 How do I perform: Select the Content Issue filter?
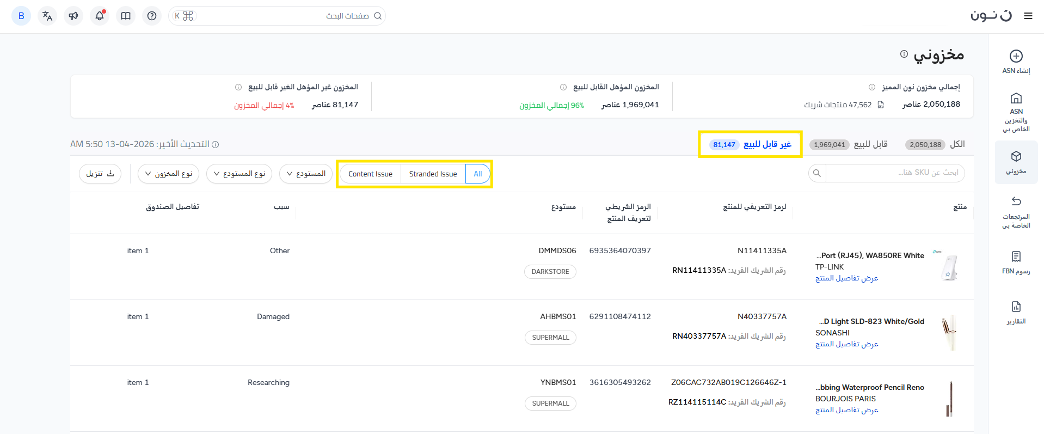[370, 174]
